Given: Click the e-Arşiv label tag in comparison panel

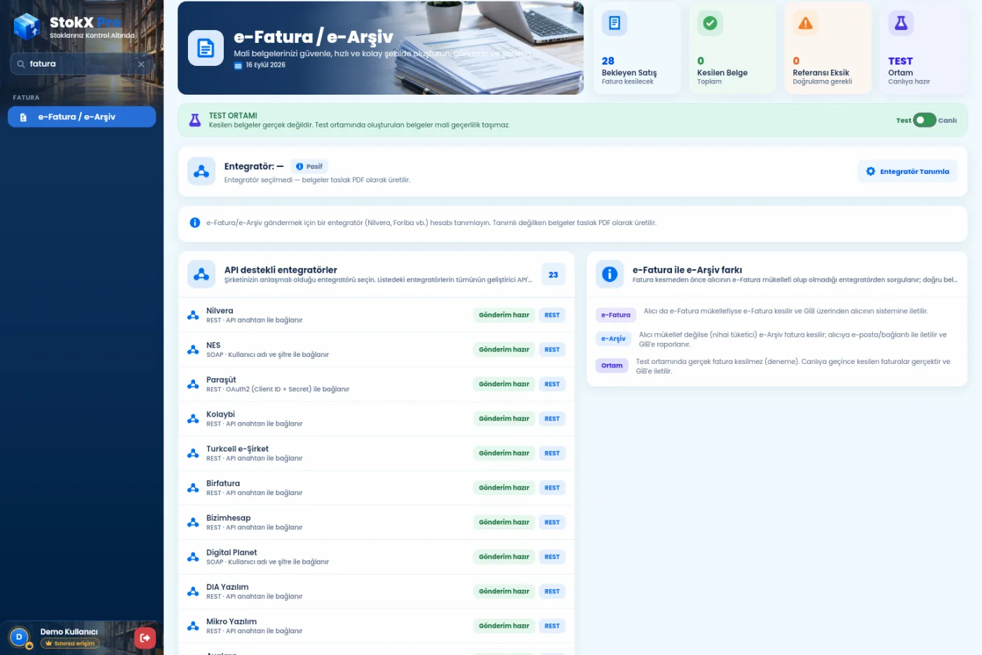Looking at the screenshot, I should 613,338.
